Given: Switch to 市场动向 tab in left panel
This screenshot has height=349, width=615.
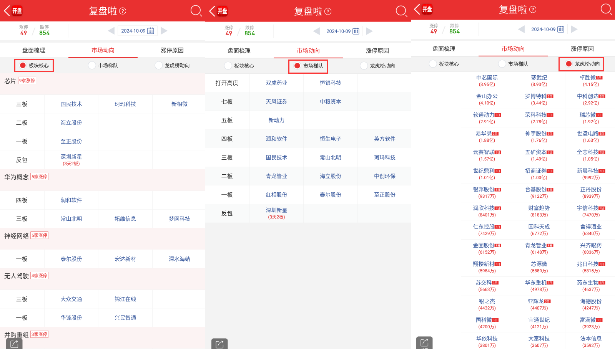Looking at the screenshot, I should (x=103, y=50).
